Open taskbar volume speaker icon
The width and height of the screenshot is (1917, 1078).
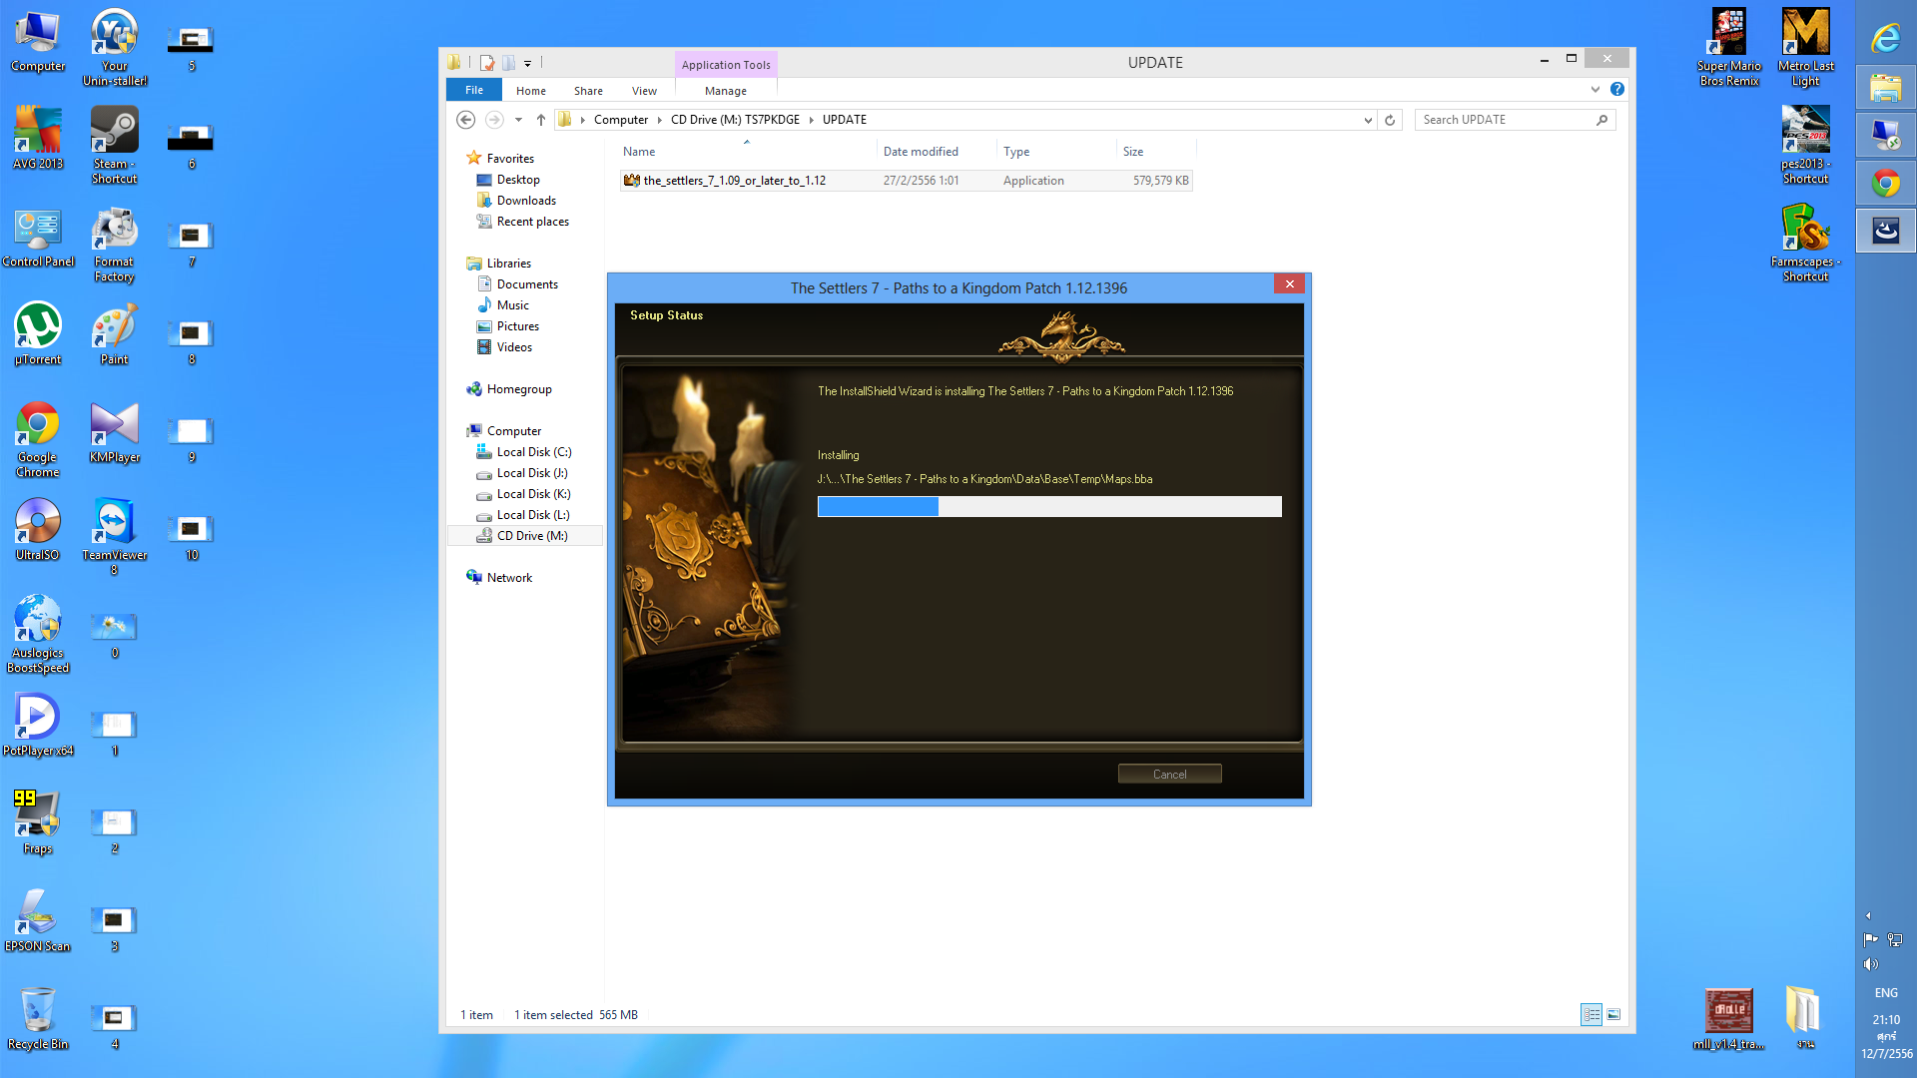coord(1870,964)
